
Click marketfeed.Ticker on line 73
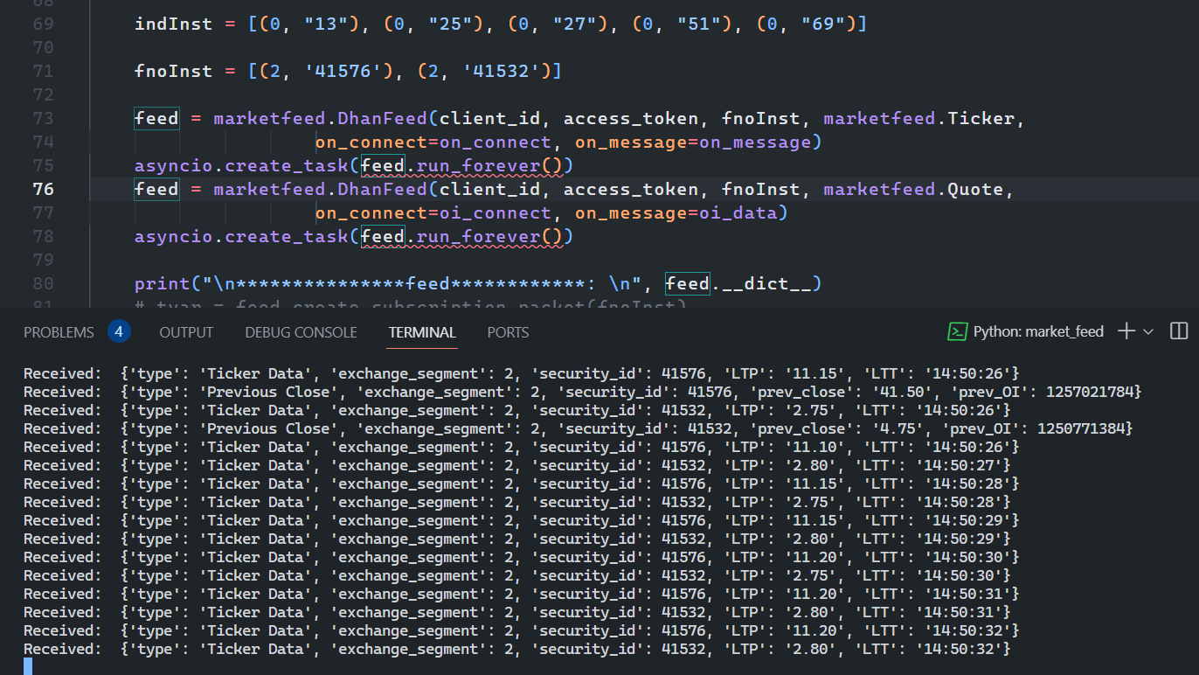923,118
